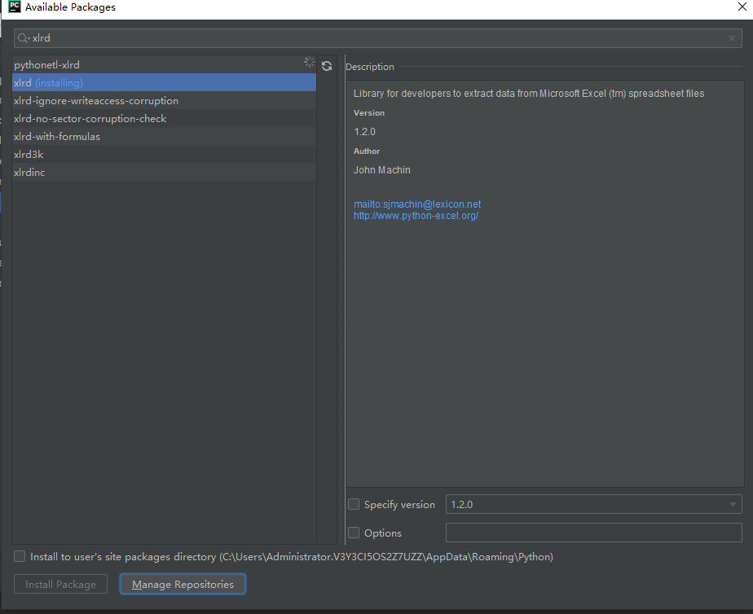The height and width of the screenshot is (614, 753).
Task: Open the mailto sjmachin@lexicon.net link
Action: pyautogui.click(x=417, y=204)
